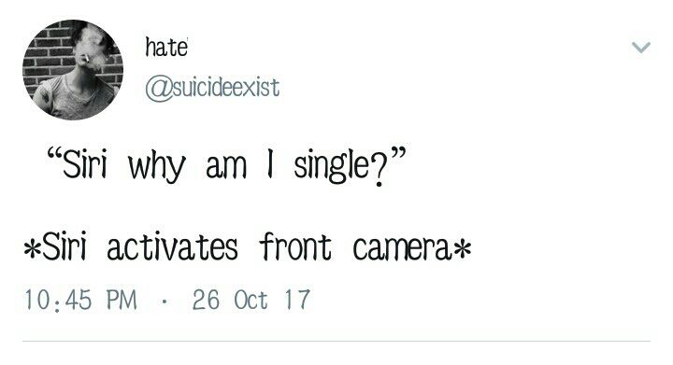Select the 10:45 PM timestamp

coord(80,300)
